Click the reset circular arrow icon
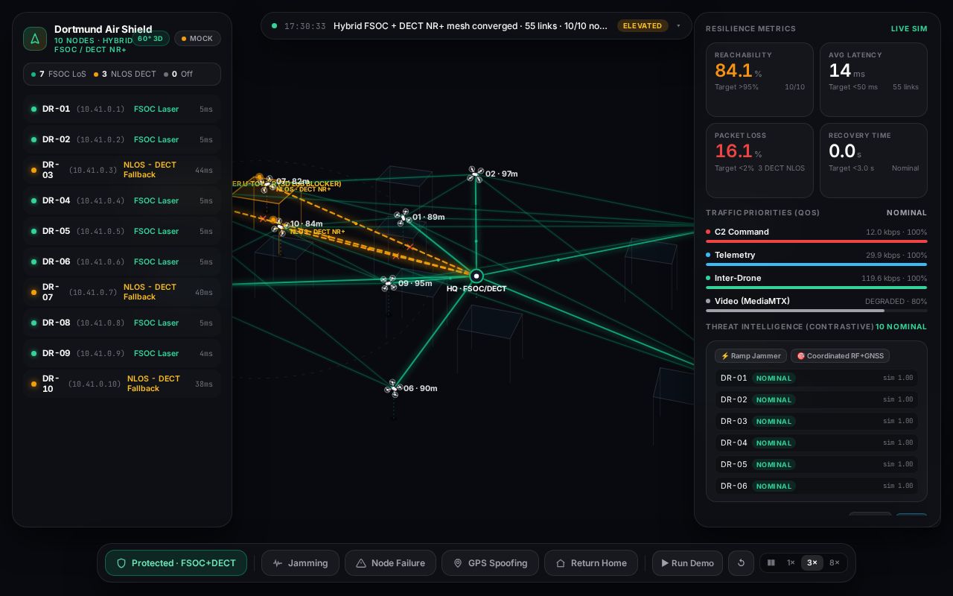The height and width of the screenshot is (596, 953). (741, 563)
